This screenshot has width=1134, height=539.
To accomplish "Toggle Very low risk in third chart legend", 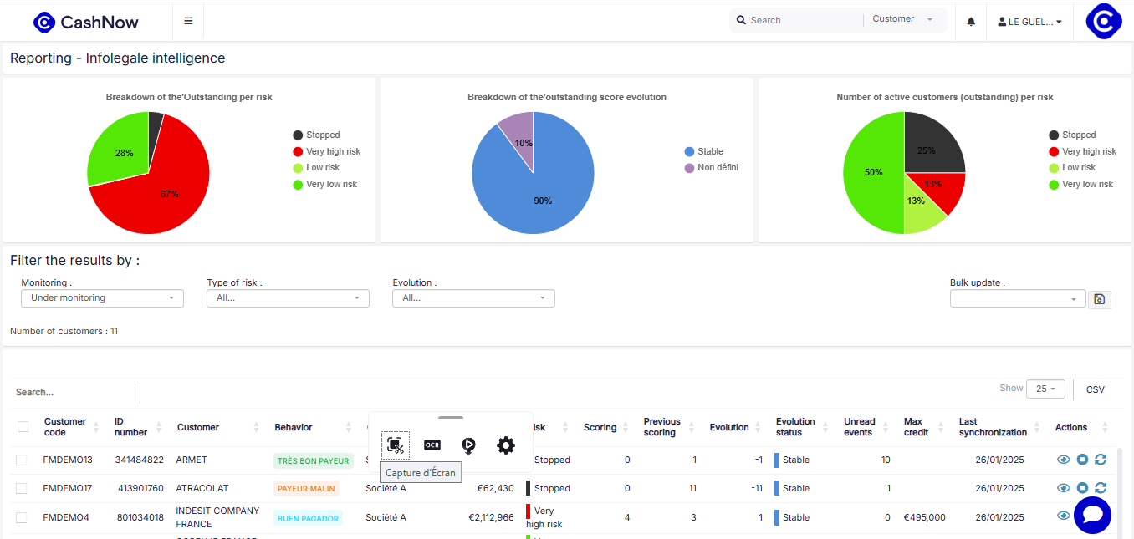I will (1080, 185).
